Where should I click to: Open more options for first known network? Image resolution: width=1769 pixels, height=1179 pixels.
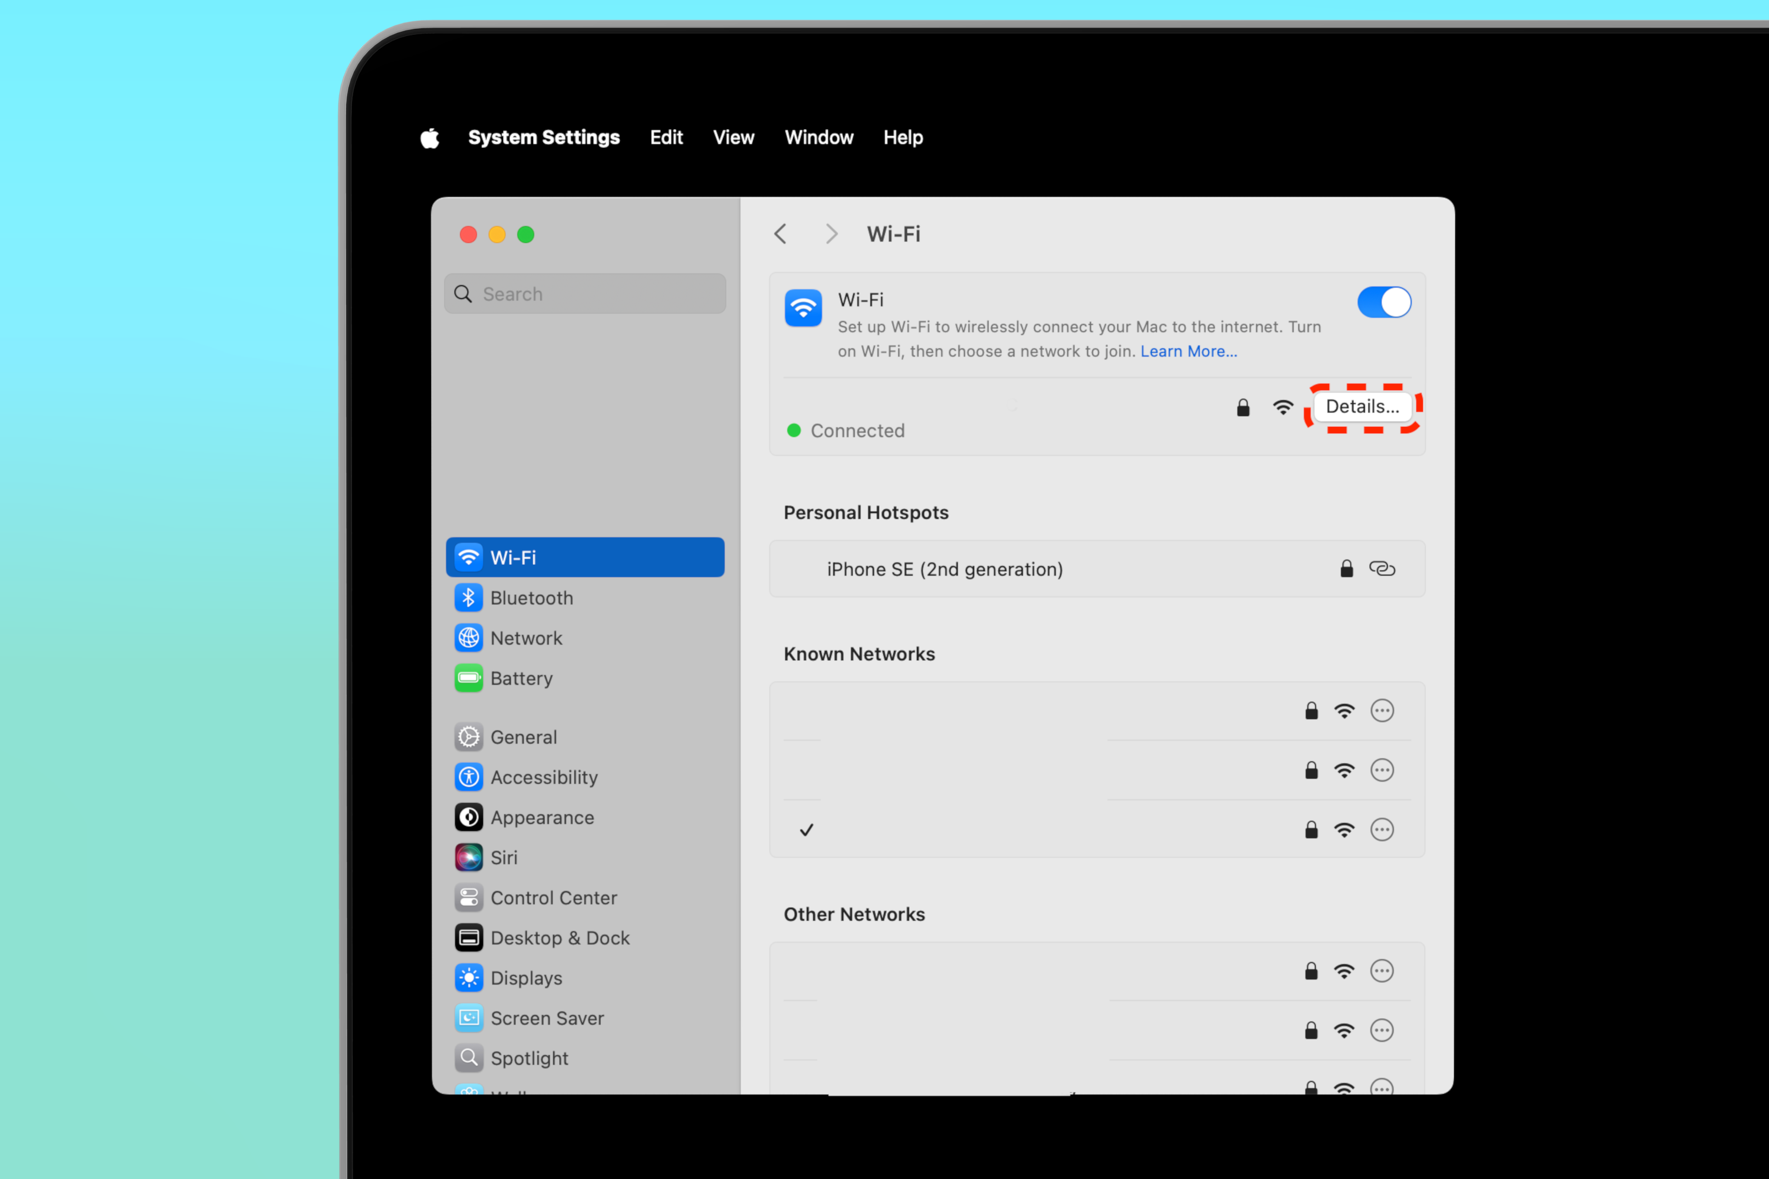(1382, 710)
